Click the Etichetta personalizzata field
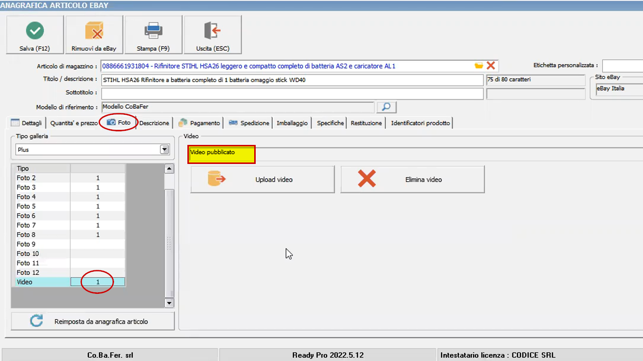The width and height of the screenshot is (643, 361). pos(622,66)
